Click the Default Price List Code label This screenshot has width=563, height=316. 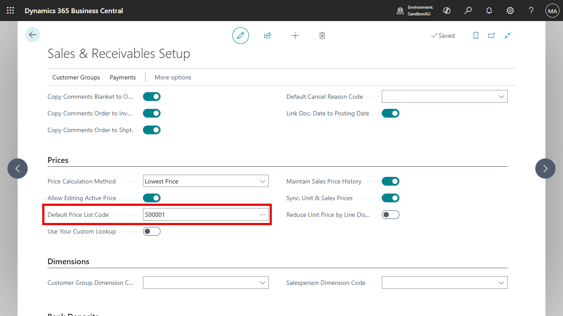click(x=78, y=215)
